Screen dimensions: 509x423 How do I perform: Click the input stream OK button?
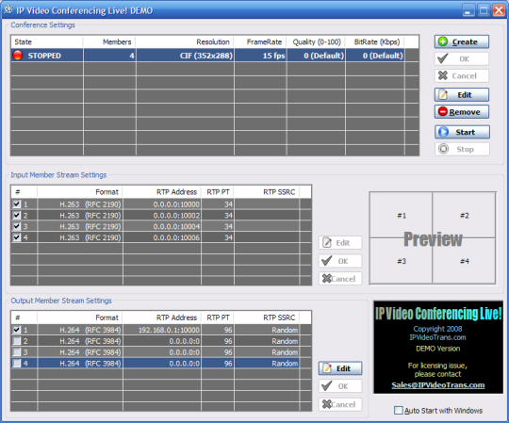[x=340, y=261]
